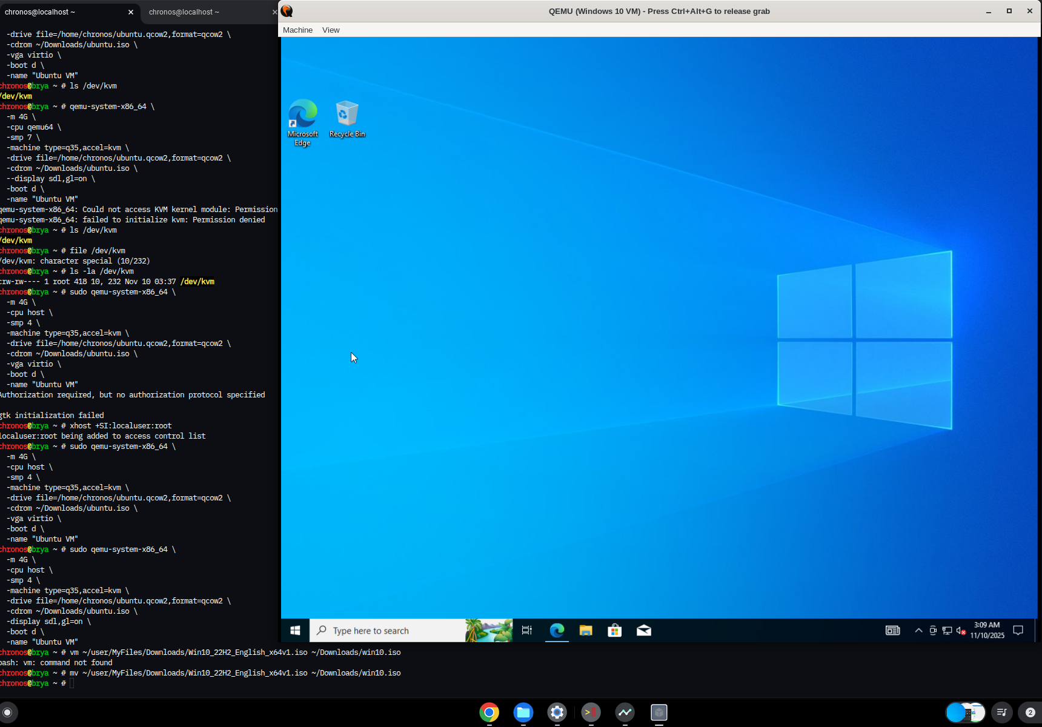1042x727 pixels.
Task: Open the diagnostics chart app on shelf
Action: (x=625, y=712)
